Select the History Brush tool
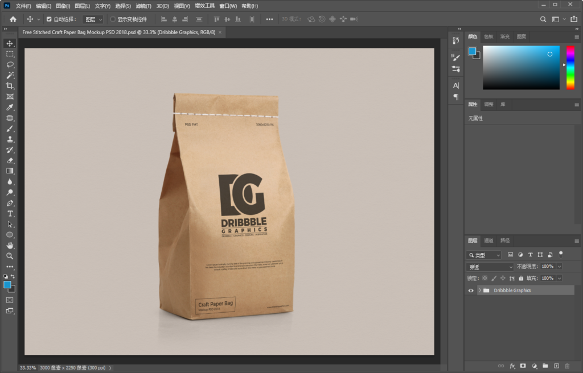The width and height of the screenshot is (583, 373). click(x=10, y=150)
